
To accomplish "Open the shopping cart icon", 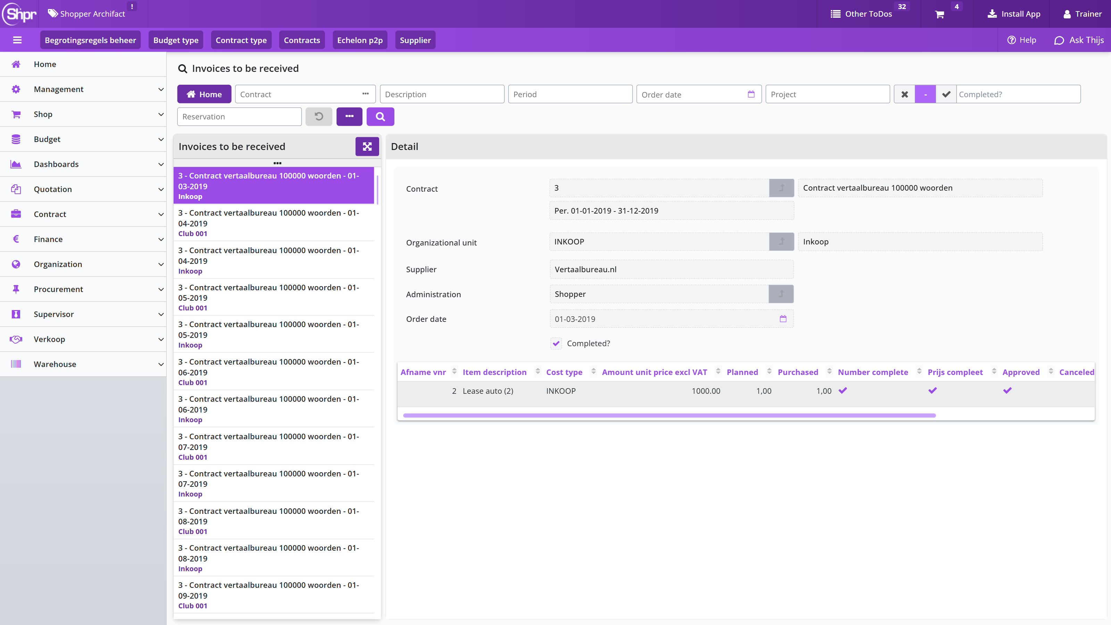I will pyautogui.click(x=940, y=14).
